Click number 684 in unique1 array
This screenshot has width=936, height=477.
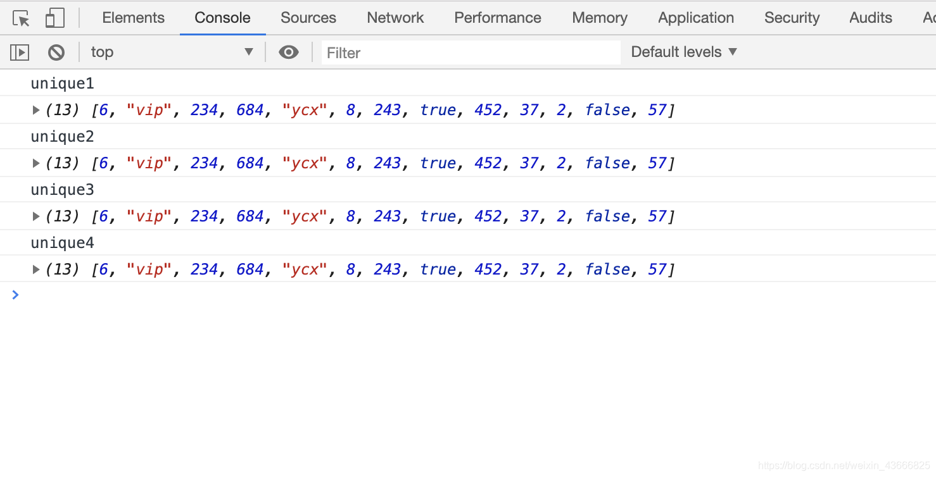(x=250, y=110)
